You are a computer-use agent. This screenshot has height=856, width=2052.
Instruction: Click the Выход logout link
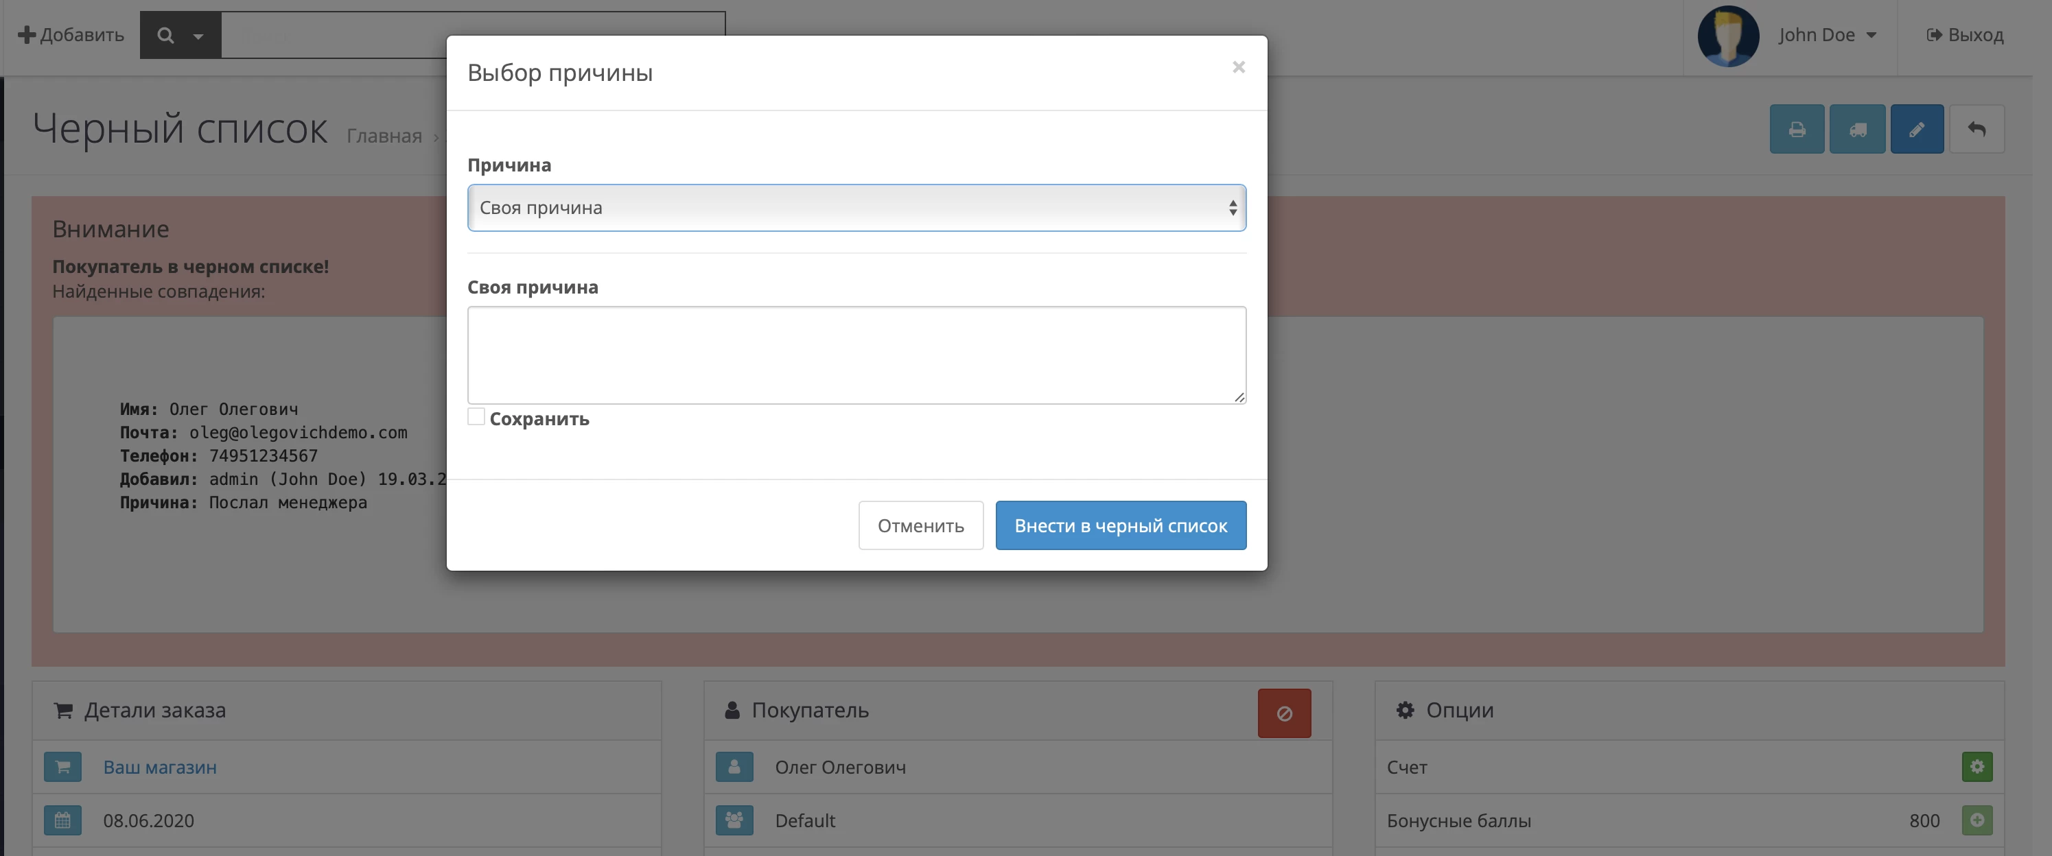click(x=1964, y=35)
